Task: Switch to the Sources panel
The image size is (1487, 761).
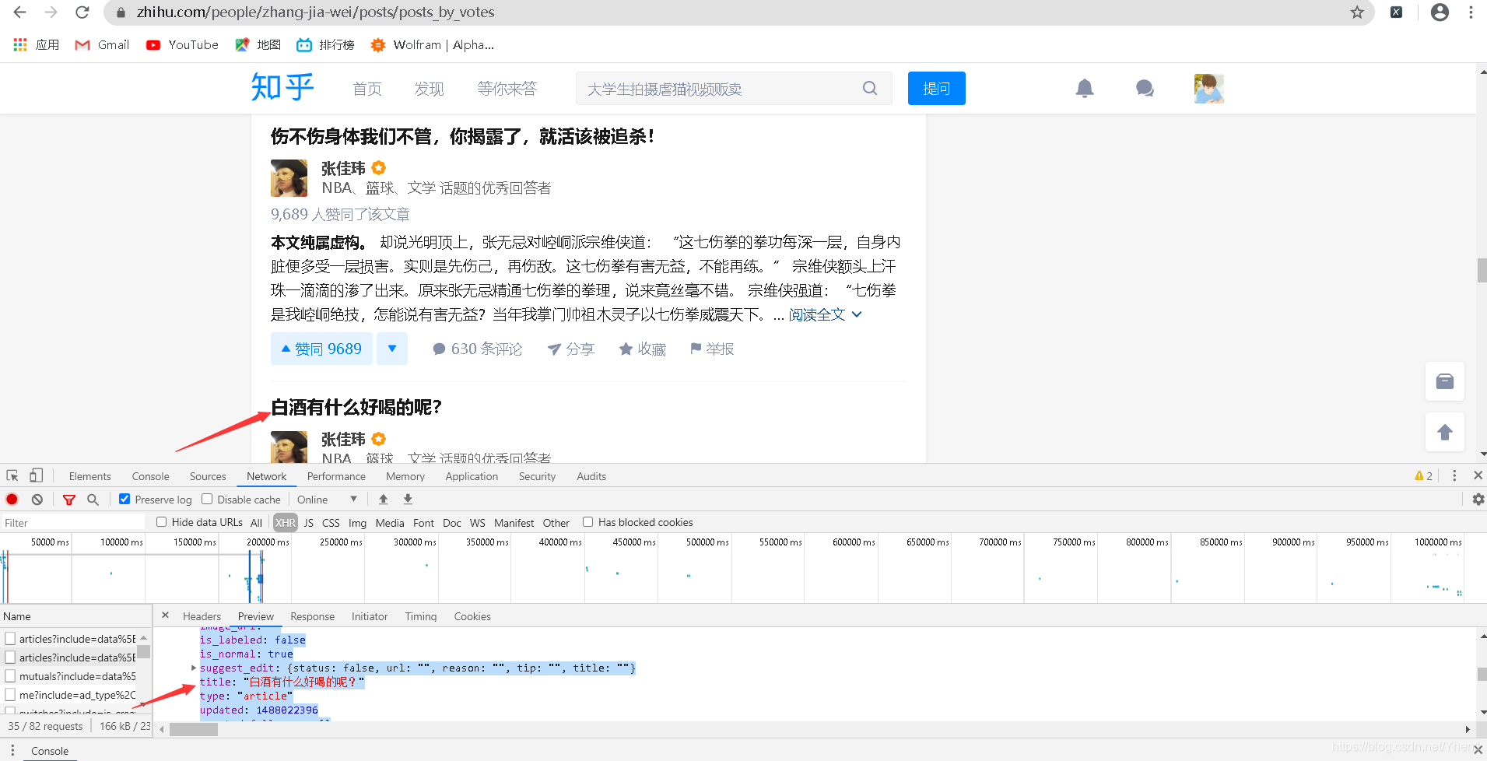Action: point(208,476)
